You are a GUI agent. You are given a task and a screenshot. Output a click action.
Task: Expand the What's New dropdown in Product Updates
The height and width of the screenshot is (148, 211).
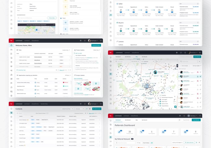point(96,50)
